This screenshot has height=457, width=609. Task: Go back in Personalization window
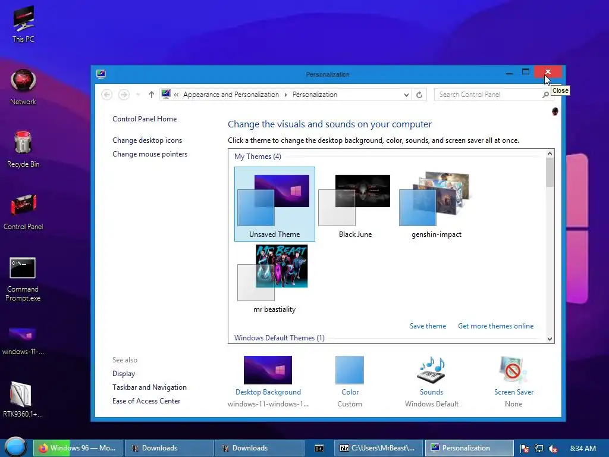click(x=106, y=95)
